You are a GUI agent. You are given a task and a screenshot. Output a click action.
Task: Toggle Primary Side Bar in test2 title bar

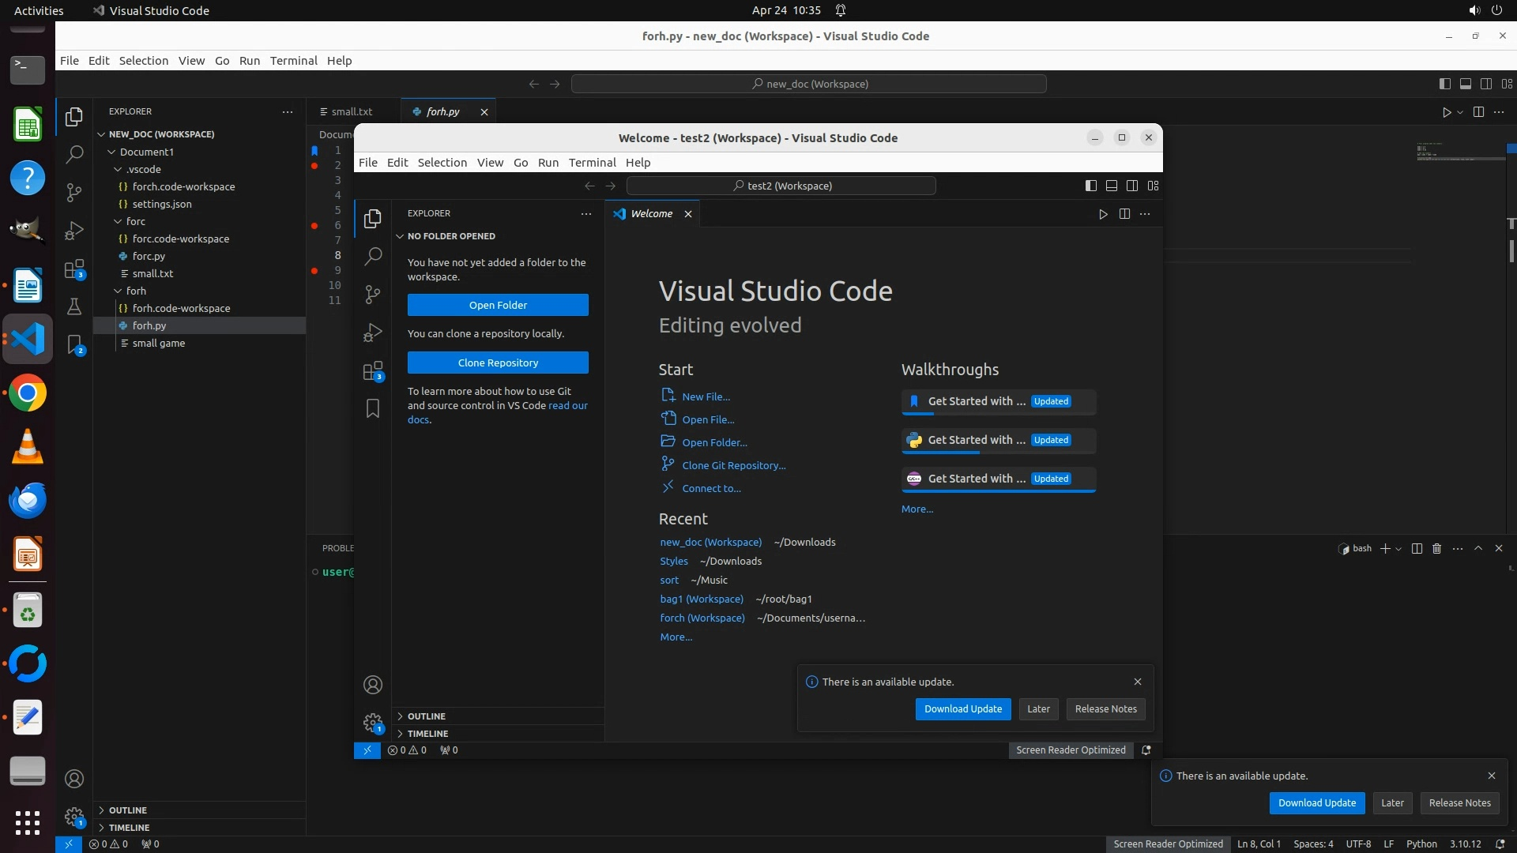click(1091, 186)
